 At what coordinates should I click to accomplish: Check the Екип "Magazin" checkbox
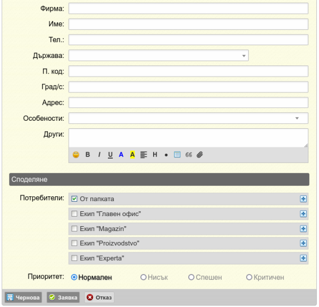(x=74, y=229)
